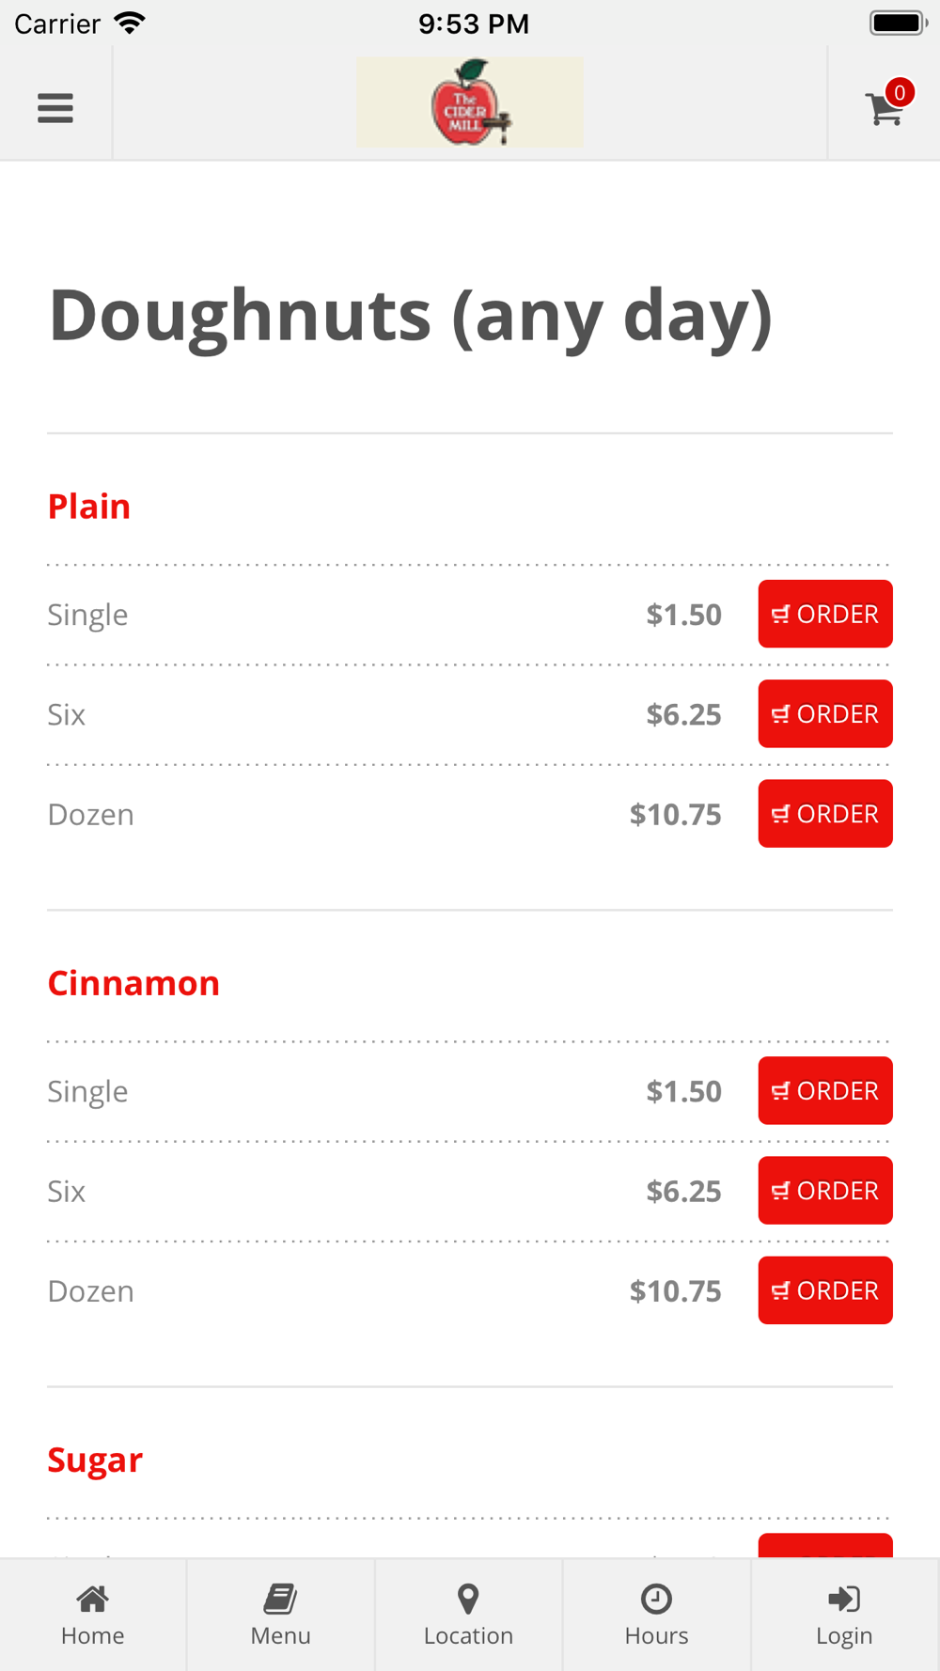Select the Cinnamon category heading
Screen dimensions: 940x1671
pos(133,983)
